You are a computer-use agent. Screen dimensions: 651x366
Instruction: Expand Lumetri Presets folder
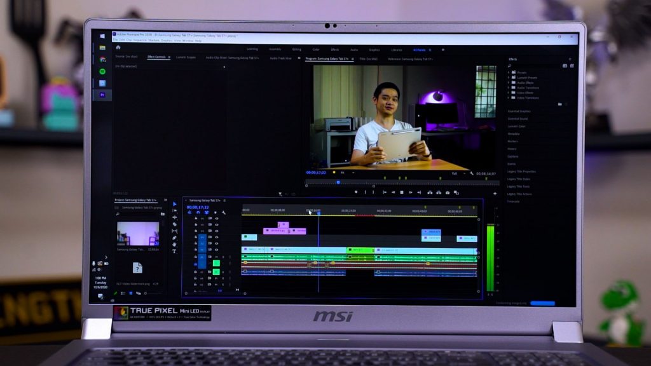tap(509, 77)
